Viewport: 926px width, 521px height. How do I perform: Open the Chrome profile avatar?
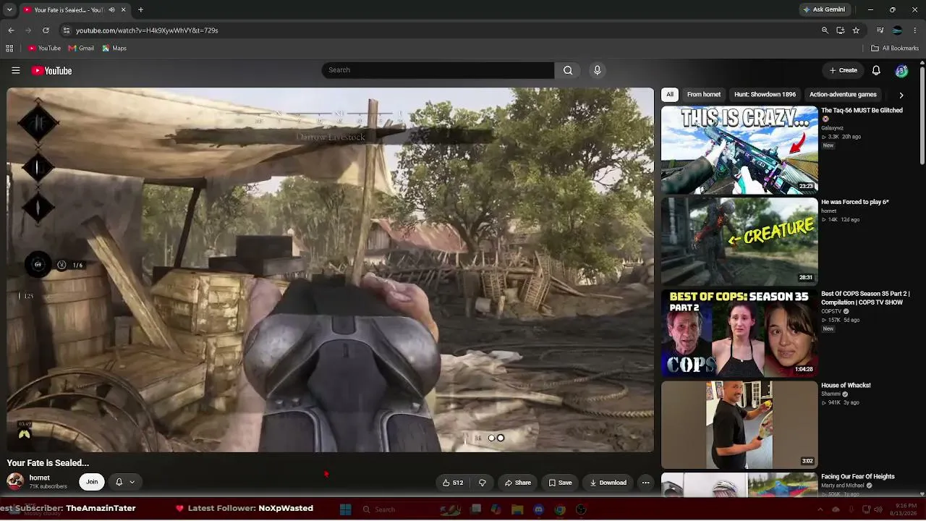pyautogui.click(x=897, y=30)
